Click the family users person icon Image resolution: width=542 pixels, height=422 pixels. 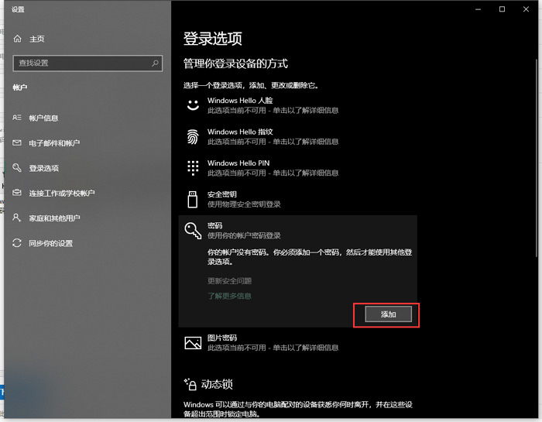[x=16, y=218]
